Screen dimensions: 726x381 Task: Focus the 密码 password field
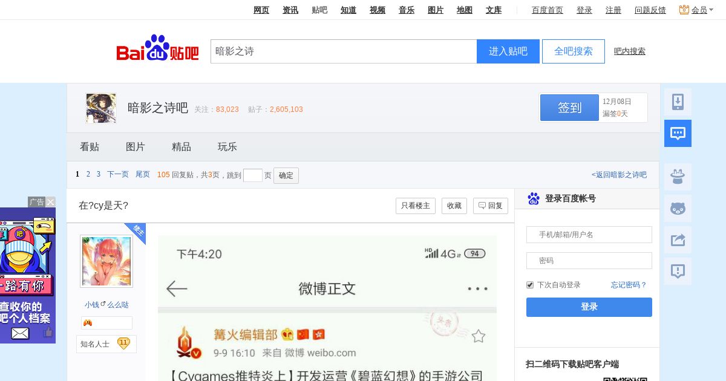tap(589, 261)
